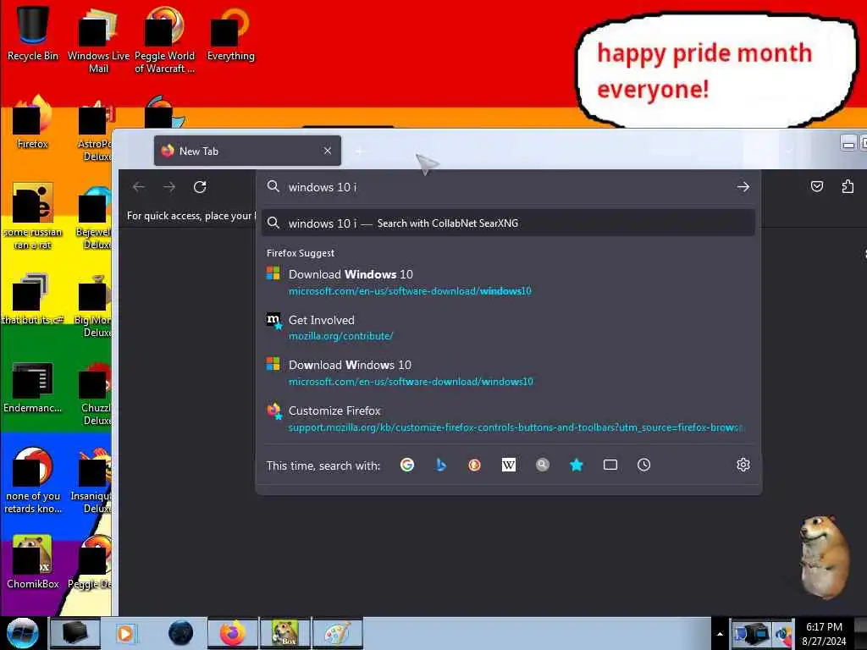
Task: Open the Get Involved mozilla.org suggestion
Action: [x=508, y=328]
